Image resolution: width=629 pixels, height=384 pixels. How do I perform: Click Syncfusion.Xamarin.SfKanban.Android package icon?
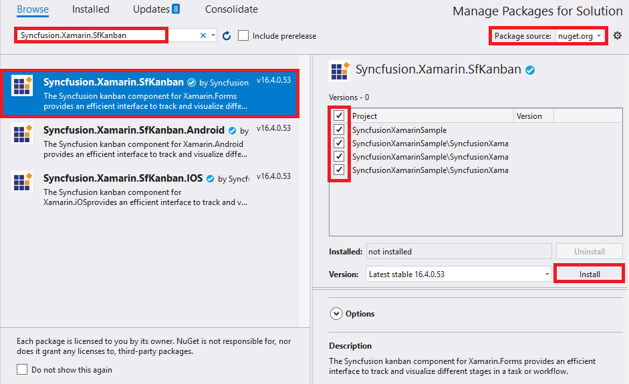(x=23, y=136)
